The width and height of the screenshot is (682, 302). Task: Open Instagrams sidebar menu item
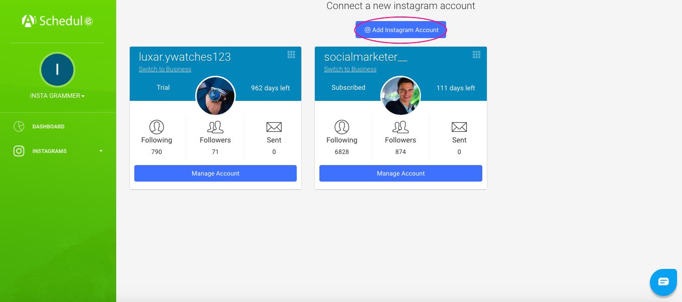pos(49,151)
